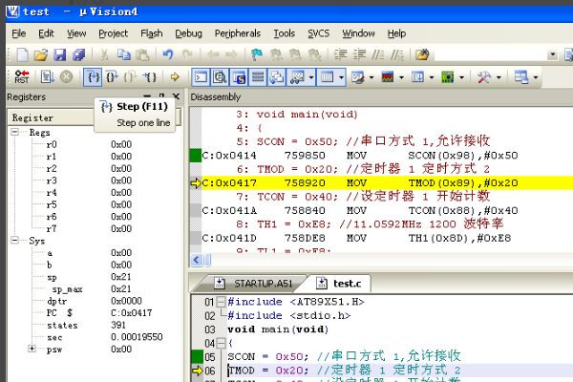573x382 pixels.
Task: Click the Run to Cursor Line icon
Action: (150, 76)
